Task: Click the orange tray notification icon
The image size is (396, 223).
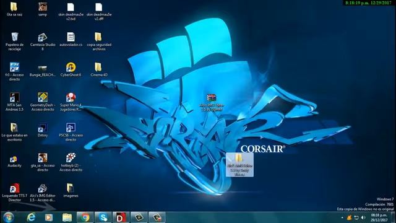Action: 350,217
